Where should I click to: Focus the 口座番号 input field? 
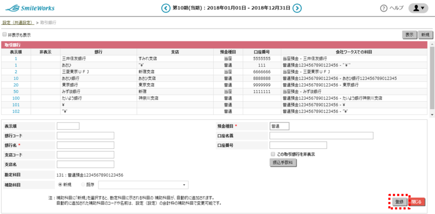[x=298, y=145]
